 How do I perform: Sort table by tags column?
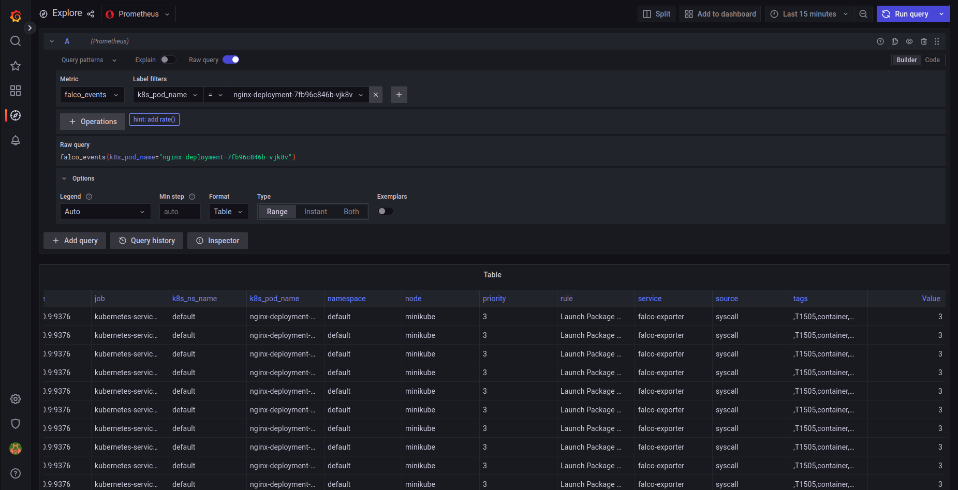click(x=801, y=299)
